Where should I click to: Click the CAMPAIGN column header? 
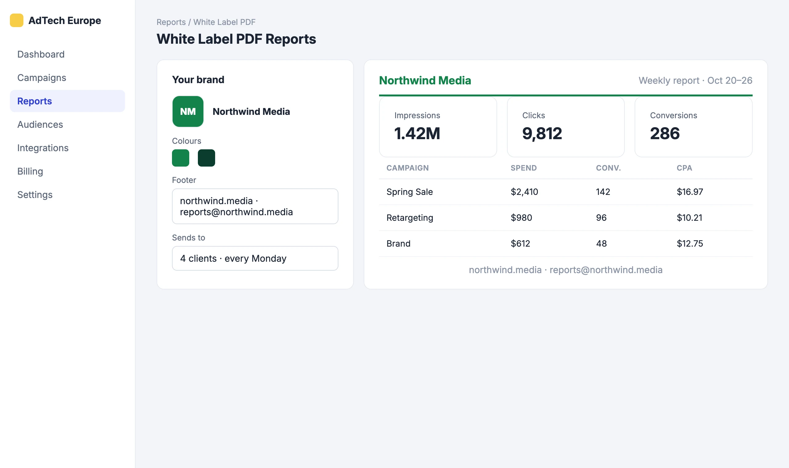point(407,168)
